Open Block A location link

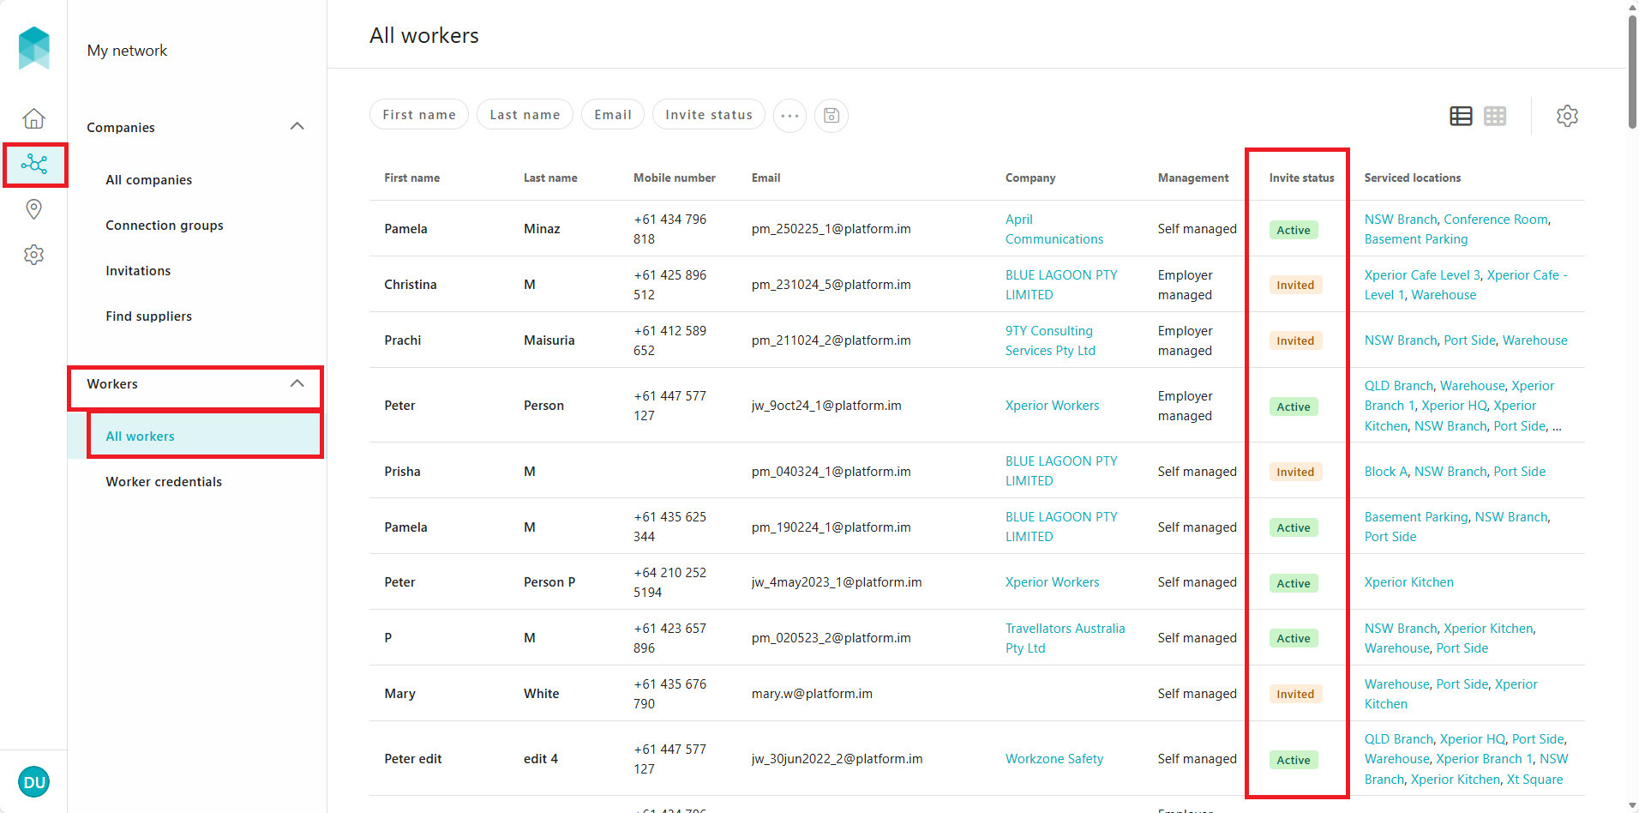[x=1386, y=472]
